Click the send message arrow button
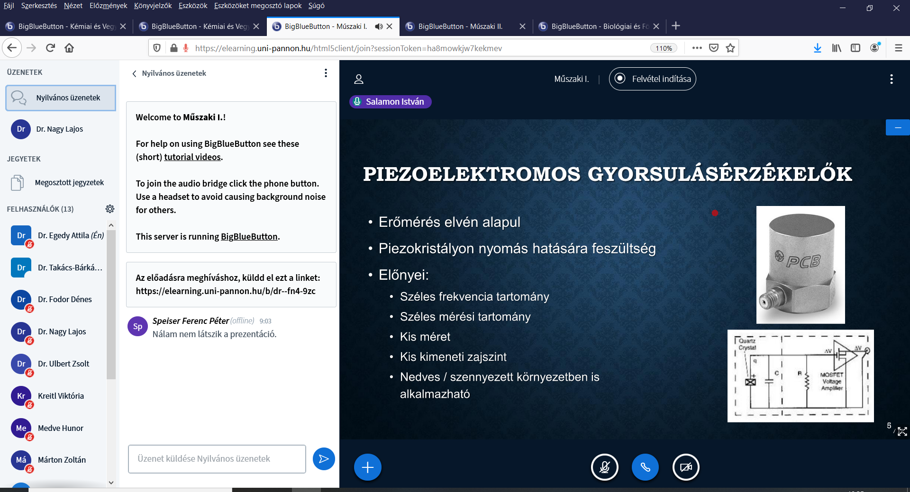 tap(324, 459)
